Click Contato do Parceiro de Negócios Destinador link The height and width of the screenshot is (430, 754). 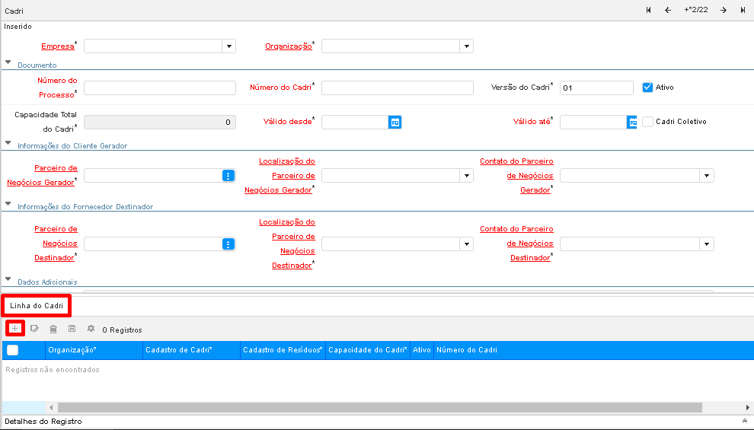[x=516, y=243]
